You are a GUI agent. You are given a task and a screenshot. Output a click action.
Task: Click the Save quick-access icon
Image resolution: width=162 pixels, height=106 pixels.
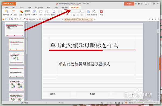coord(6,19)
